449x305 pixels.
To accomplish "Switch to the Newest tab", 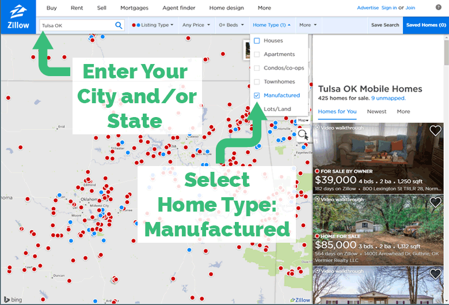I will (x=376, y=112).
